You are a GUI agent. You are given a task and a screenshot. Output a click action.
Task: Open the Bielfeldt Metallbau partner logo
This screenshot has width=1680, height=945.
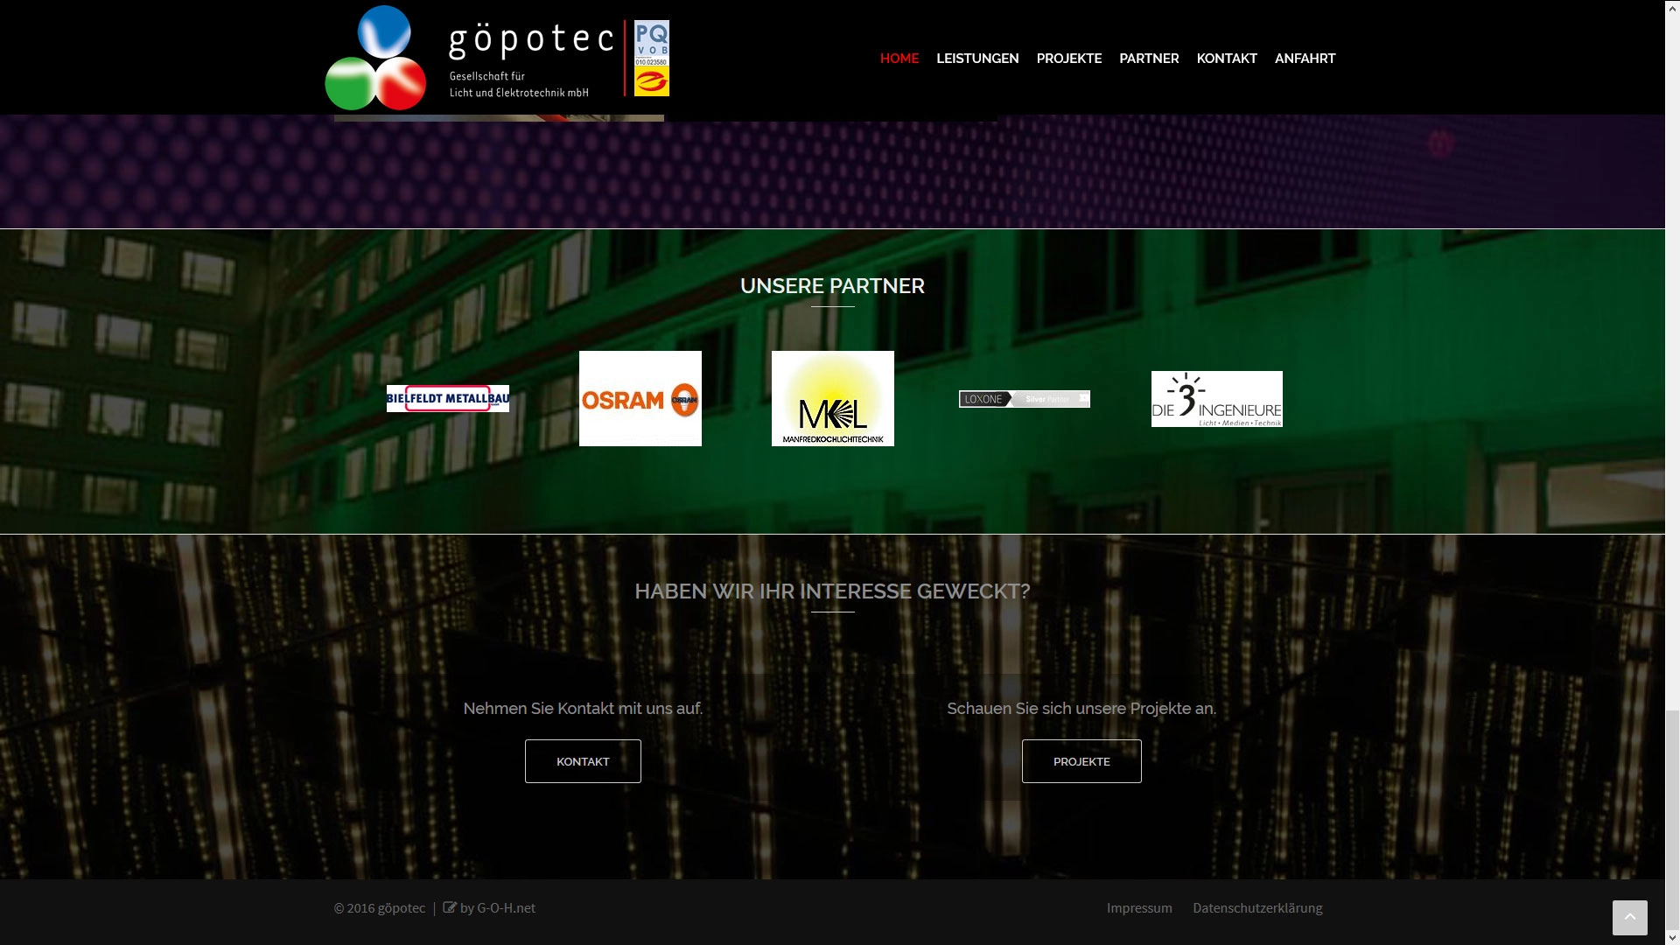[x=448, y=399]
